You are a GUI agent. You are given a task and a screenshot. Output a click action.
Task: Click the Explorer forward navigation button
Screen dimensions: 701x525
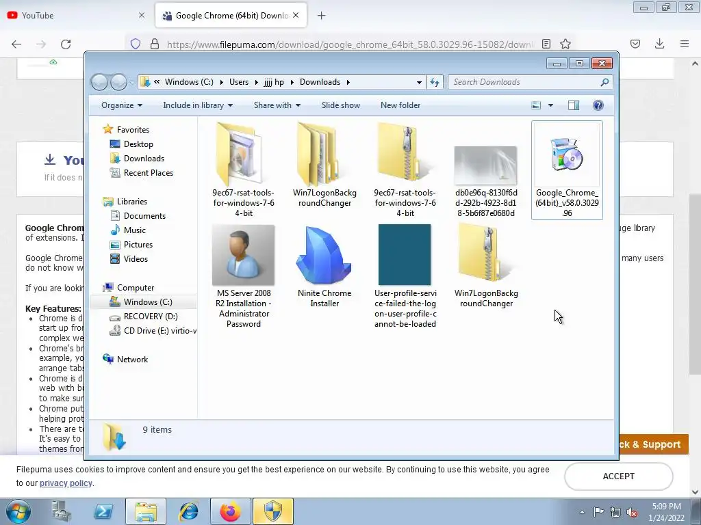118,82
